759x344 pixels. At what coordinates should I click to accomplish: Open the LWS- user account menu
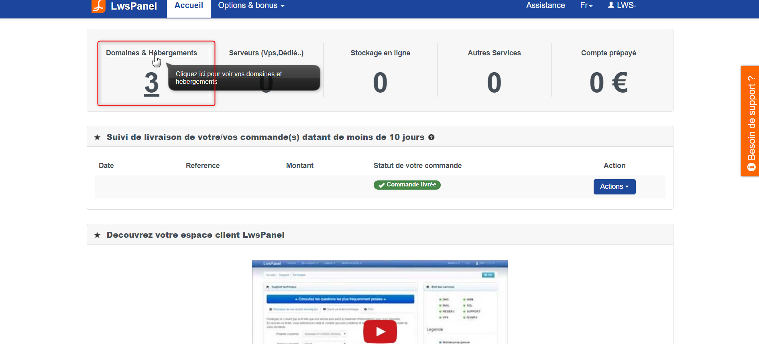(622, 5)
